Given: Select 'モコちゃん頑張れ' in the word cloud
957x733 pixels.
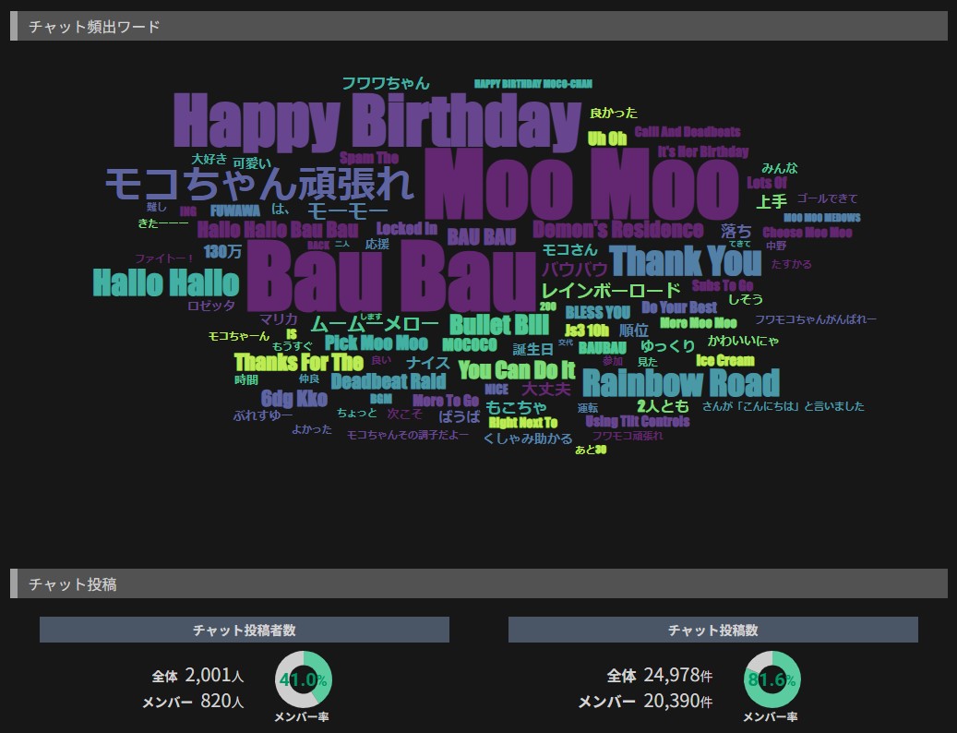Looking at the screenshot, I should [259, 183].
